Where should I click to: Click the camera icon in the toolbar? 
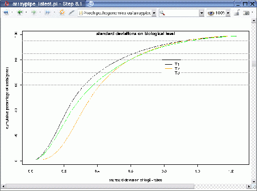[246, 13]
